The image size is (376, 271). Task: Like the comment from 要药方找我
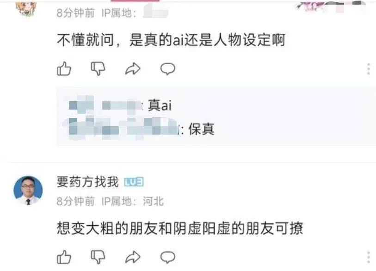pyautogui.click(x=64, y=257)
